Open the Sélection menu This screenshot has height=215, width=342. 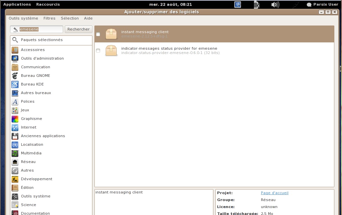pos(70,18)
